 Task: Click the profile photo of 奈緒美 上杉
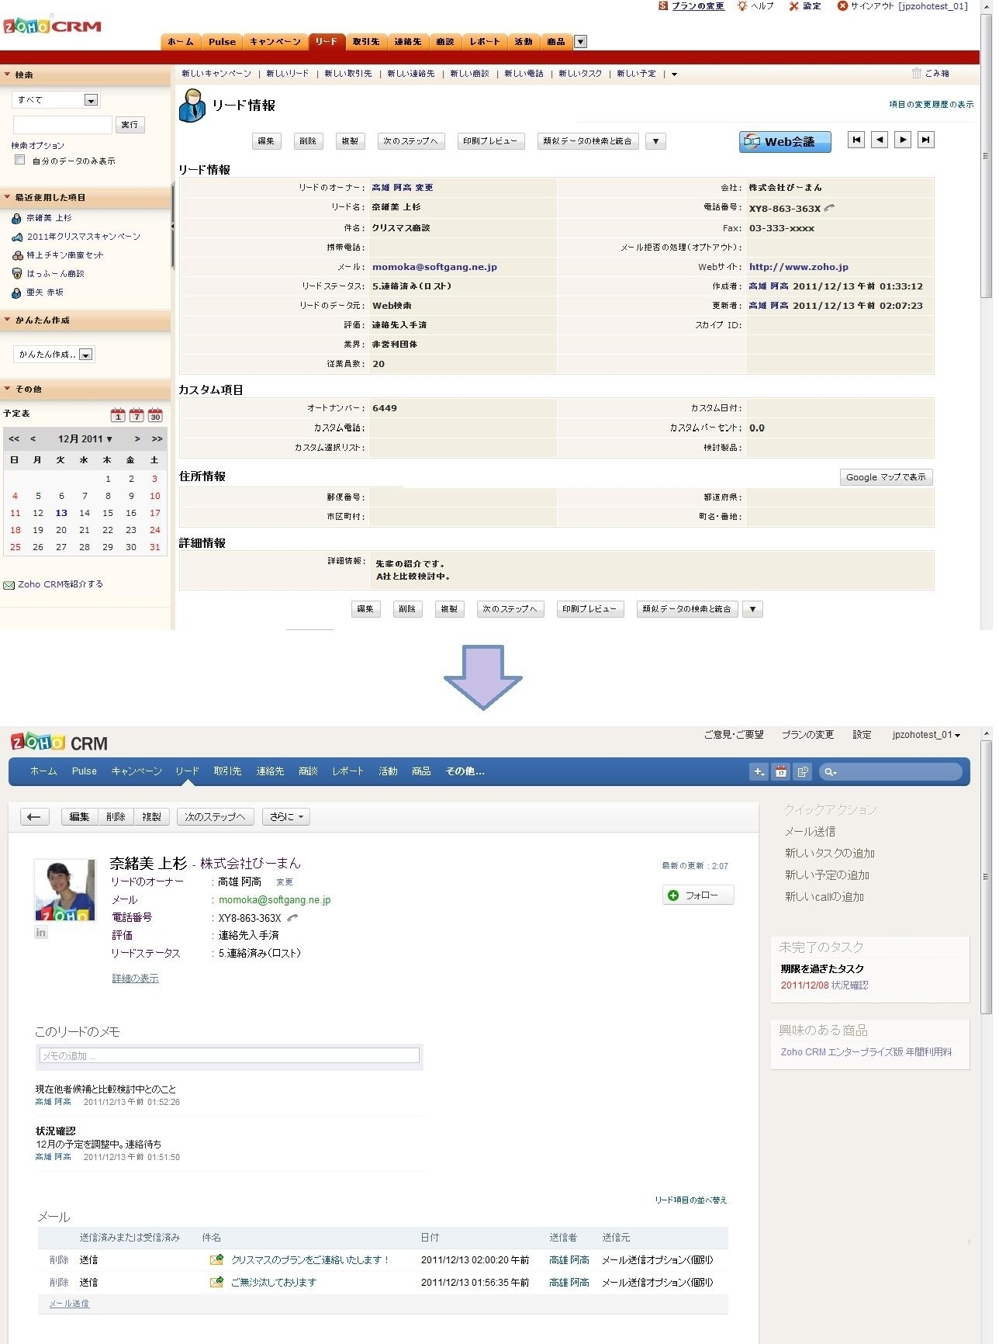[x=65, y=889]
